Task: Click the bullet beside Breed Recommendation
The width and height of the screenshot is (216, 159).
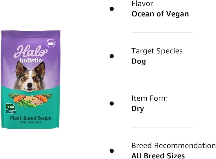Action: (x=112, y=151)
